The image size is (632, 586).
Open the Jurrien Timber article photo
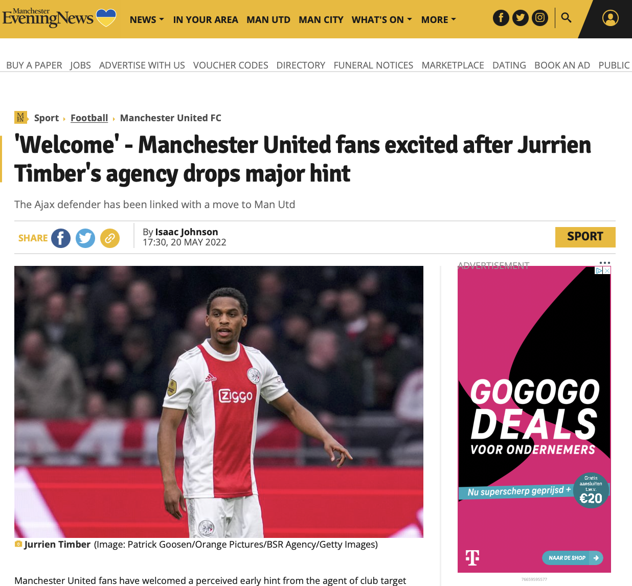point(219,402)
